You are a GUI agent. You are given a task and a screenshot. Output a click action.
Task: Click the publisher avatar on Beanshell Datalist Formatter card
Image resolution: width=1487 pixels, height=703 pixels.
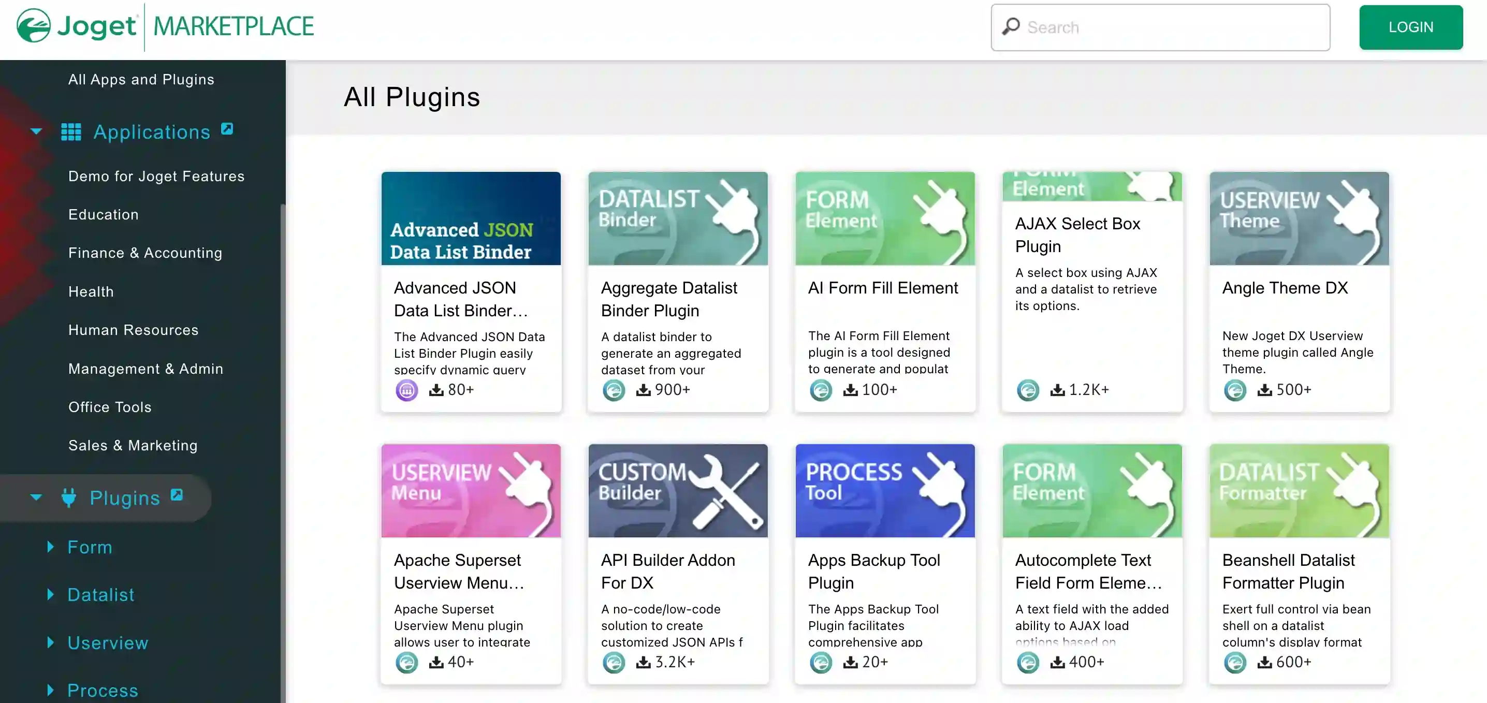click(1235, 663)
